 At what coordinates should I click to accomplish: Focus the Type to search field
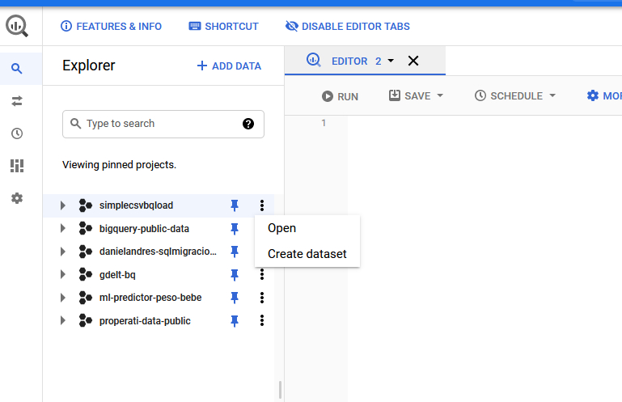[x=163, y=124]
